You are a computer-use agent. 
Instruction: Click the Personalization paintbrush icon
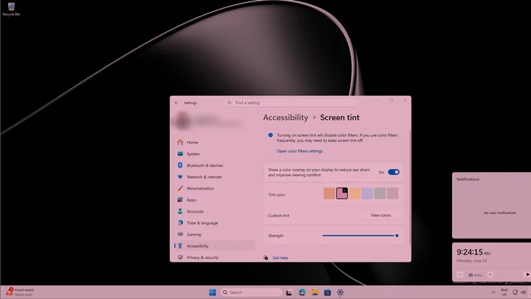click(180, 189)
